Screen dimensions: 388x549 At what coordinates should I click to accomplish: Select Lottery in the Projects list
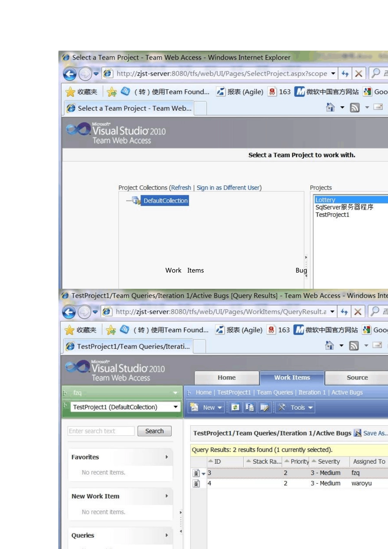[351, 200]
